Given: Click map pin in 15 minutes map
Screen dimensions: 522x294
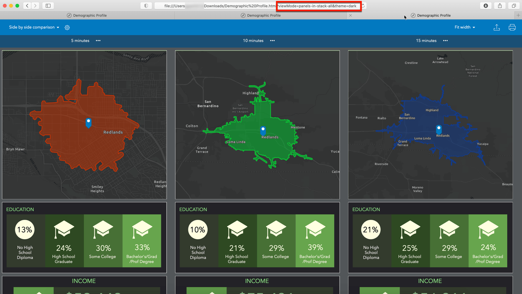Looking at the screenshot, I should tap(439, 129).
